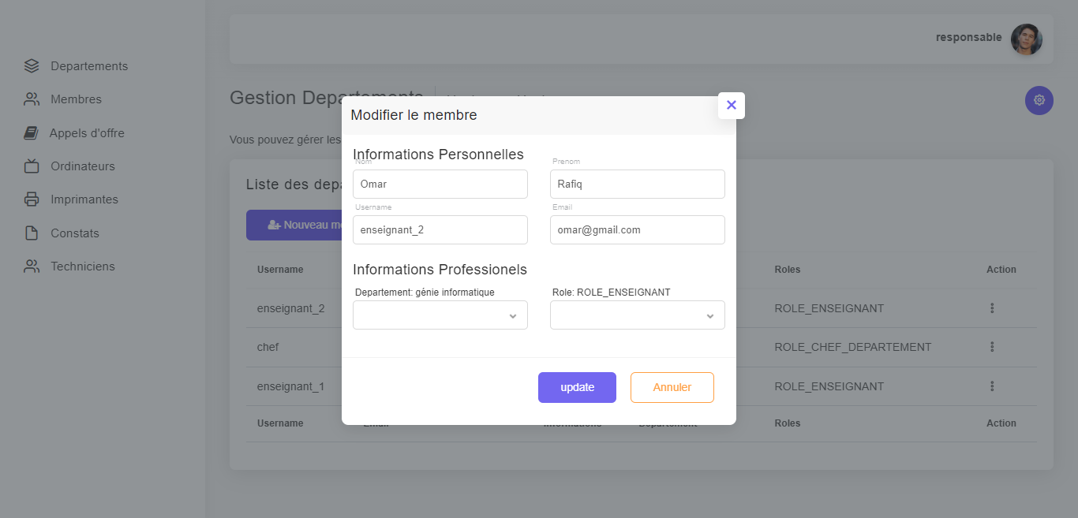Click the Techniciens group icon

31,266
